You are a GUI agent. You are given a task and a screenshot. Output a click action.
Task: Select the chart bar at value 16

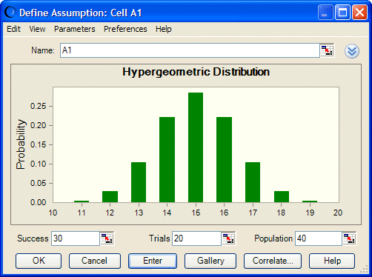click(x=224, y=160)
